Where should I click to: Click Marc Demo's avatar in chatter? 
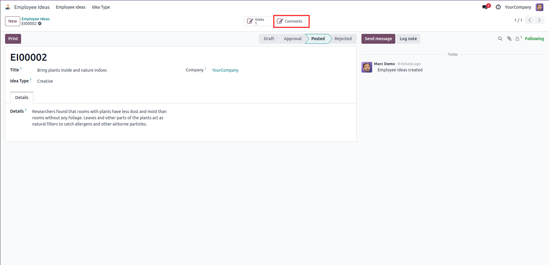click(366, 67)
